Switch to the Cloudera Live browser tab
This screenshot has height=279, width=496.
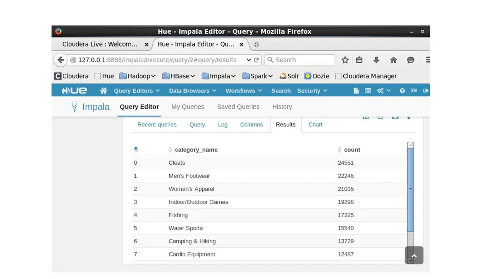pos(100,44)
